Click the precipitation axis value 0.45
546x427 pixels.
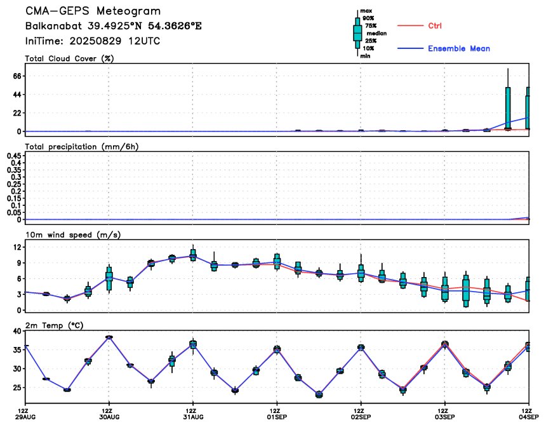(x=14, y=156)
